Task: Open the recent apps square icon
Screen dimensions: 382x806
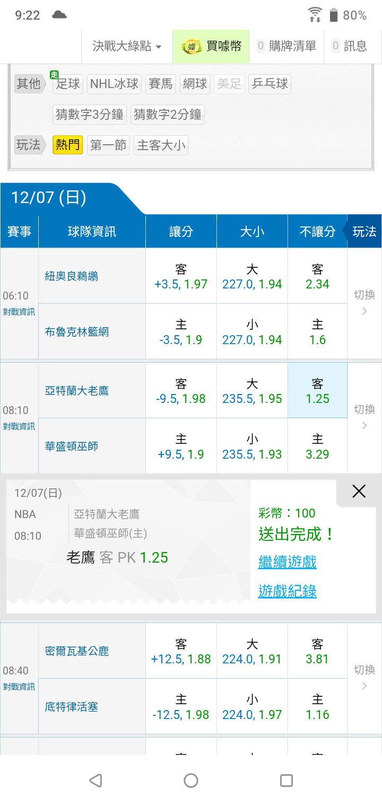Action: tap(286, 780)
